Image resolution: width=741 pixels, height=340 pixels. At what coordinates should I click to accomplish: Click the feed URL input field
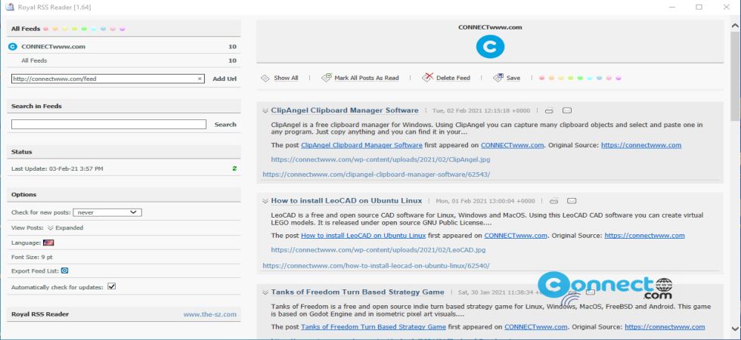pyautogui.click(x=107, y=79)
